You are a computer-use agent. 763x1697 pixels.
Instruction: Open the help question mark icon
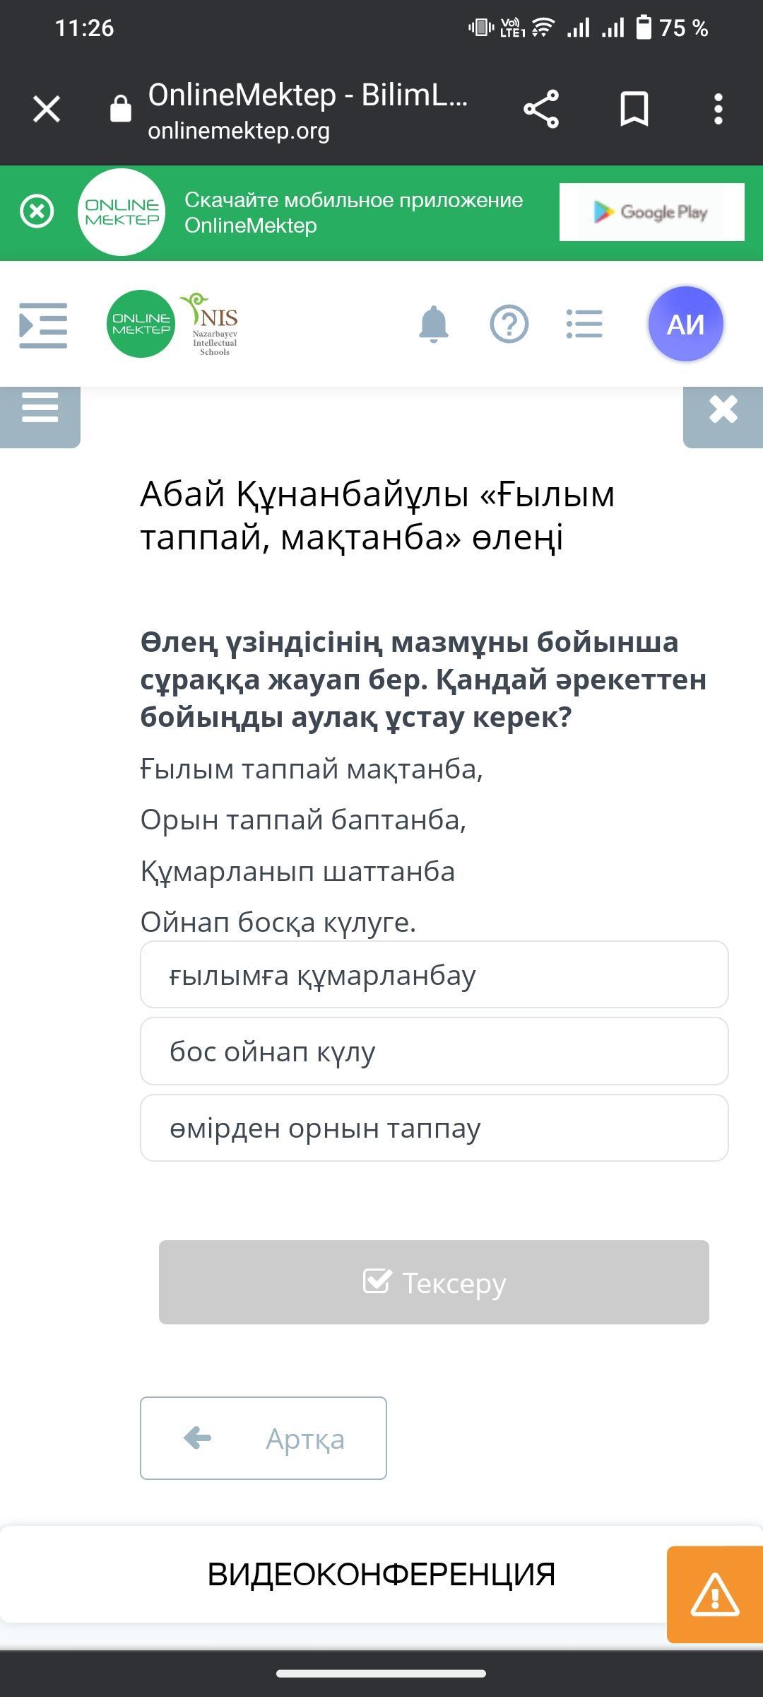click(509, 325)
